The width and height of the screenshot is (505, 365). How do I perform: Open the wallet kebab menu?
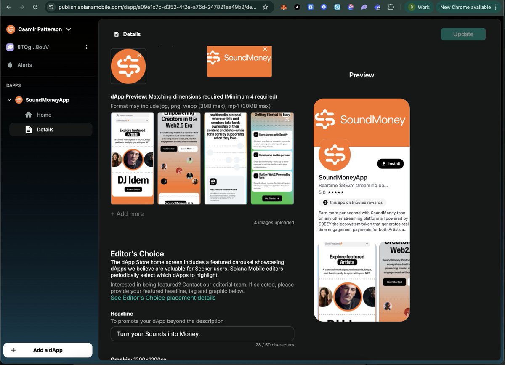coord(86,47)
